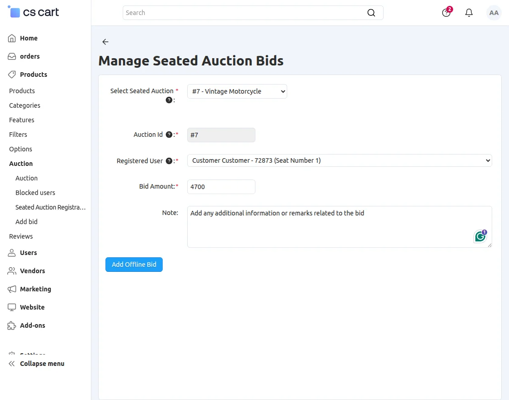Go to Features

pos(21,120)
